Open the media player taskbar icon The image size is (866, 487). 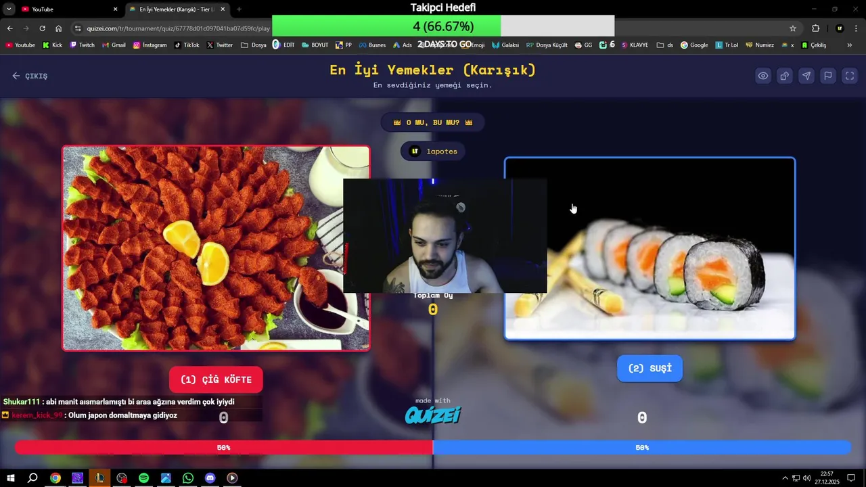(232, 478)
